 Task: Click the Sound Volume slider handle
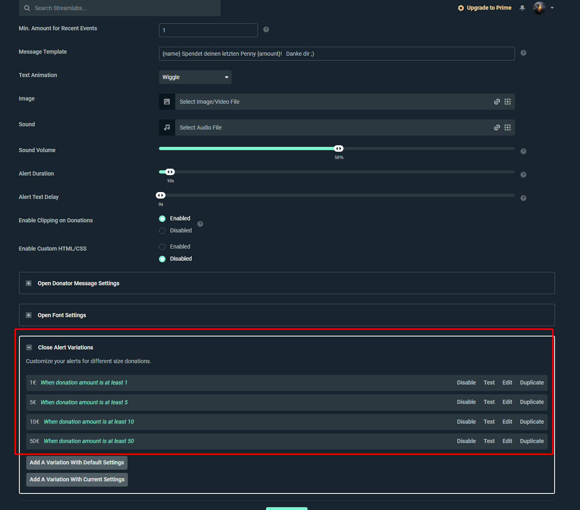[x=339, y=148]
